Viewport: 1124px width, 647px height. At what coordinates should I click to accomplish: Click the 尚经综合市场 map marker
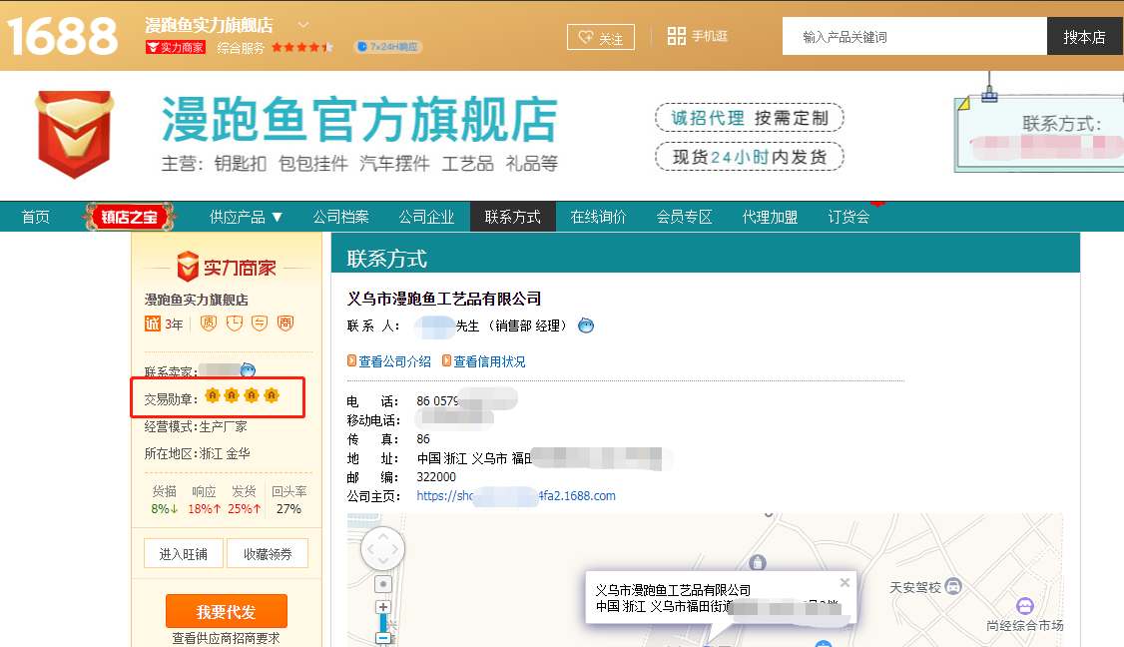[x=1025, y=606]
